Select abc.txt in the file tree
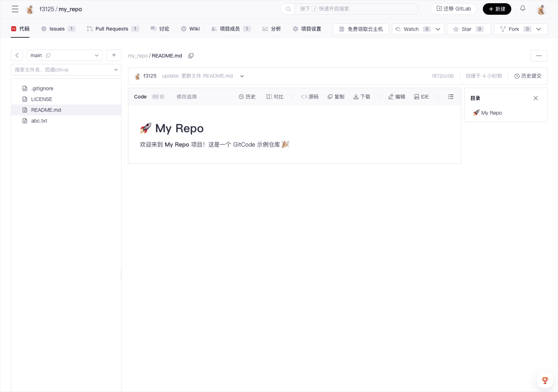The width and height of the screenshot is (558, 392). pos(39,121)
